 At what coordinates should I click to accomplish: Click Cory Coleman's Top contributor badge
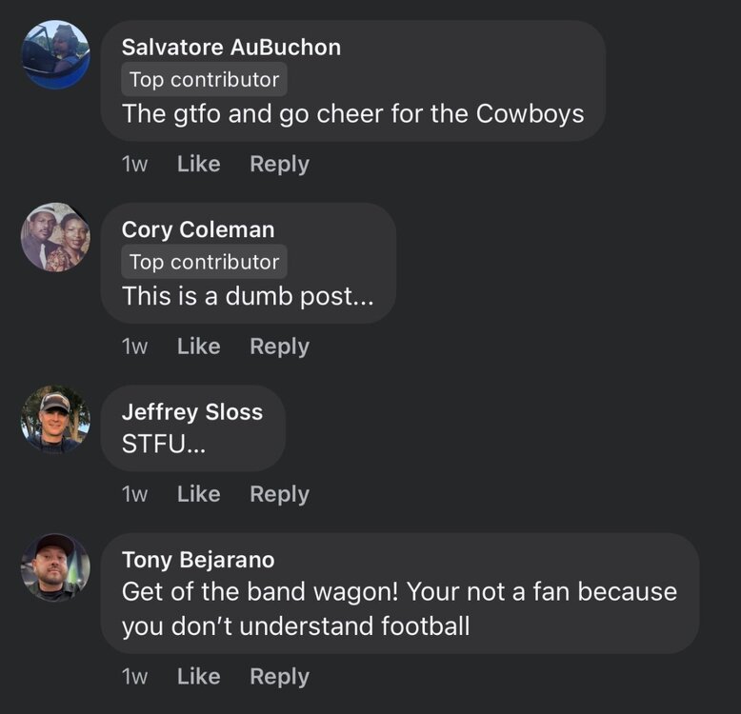pyautogui.click(x=204, y=263)
